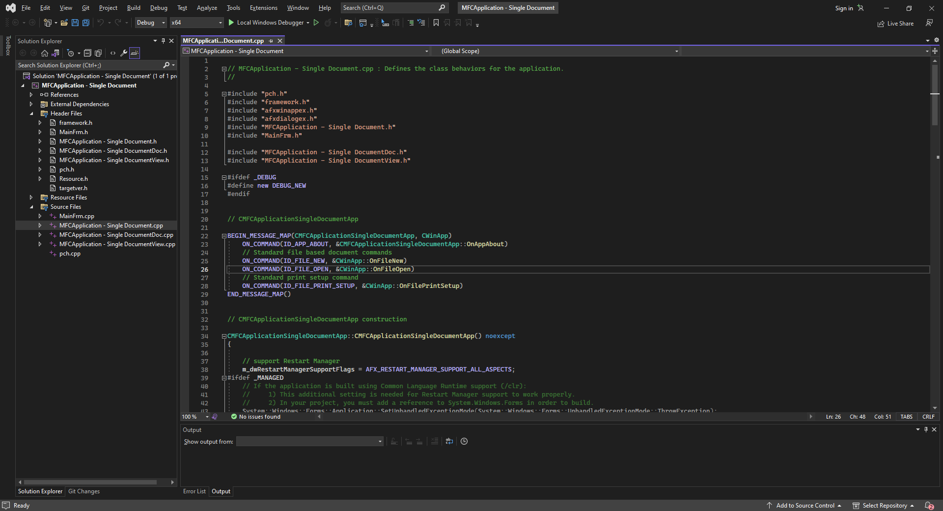943x511 pixels.
Task: Start debugging with the green play icon
Action: 231,23
